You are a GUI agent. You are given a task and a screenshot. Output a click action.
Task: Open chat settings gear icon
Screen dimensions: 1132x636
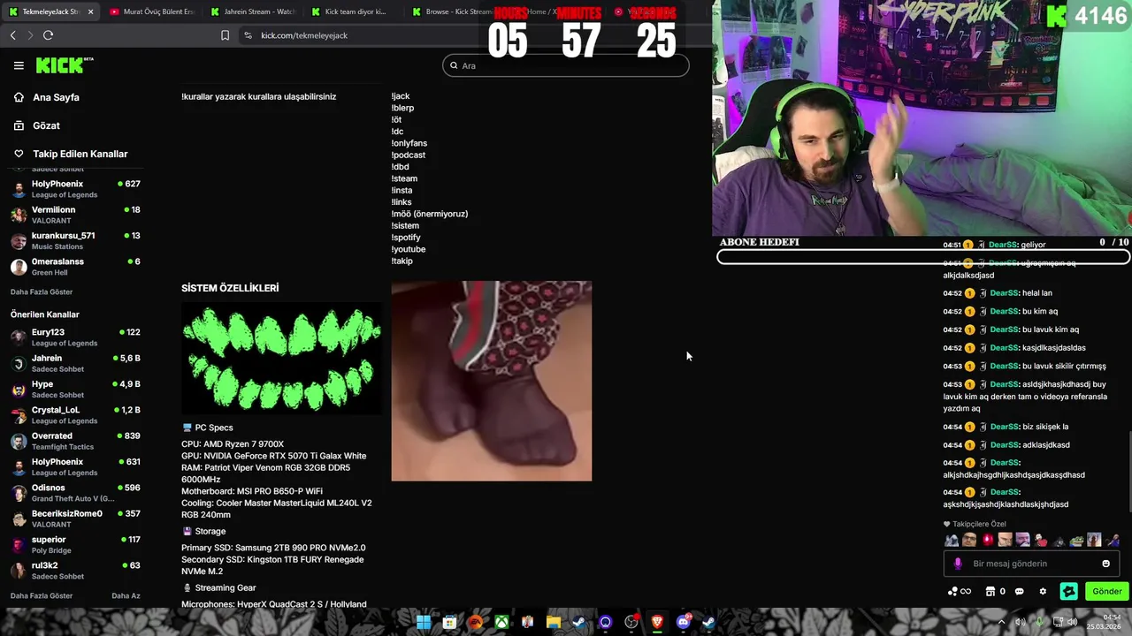(1043, 592)
